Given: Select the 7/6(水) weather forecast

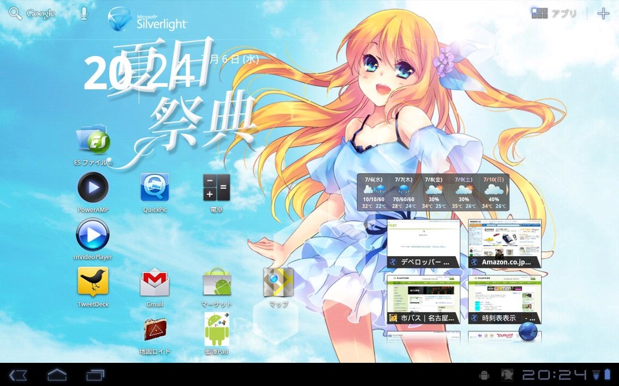Looking at the screenshot, I should tap(373, 192).
